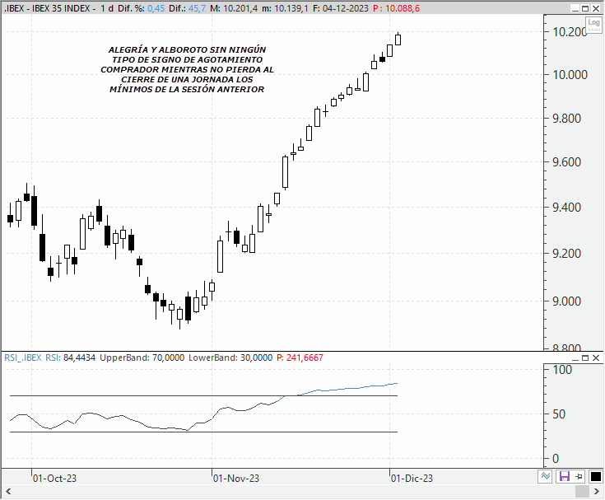Click the date label F: 04-12-2023
Screen dimensions: 605x500
pyautogui.click(x=341, y=8)
